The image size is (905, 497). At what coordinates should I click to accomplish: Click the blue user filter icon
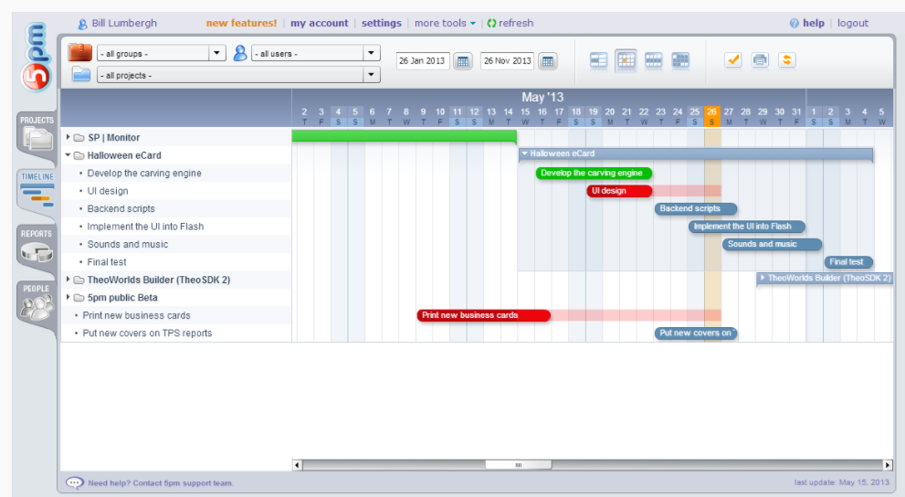240,53
